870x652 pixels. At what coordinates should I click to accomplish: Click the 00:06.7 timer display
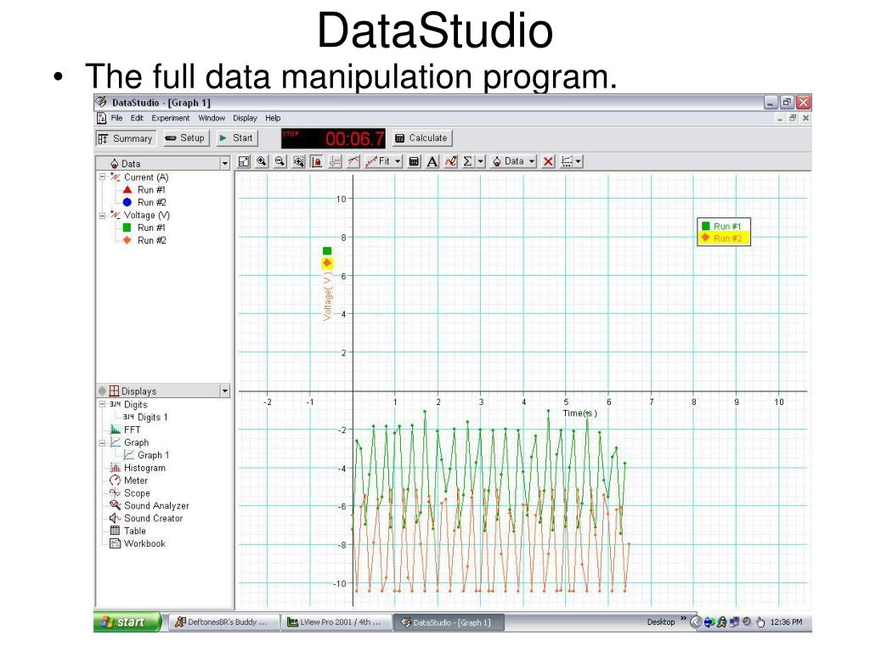(x=333, y=138)
